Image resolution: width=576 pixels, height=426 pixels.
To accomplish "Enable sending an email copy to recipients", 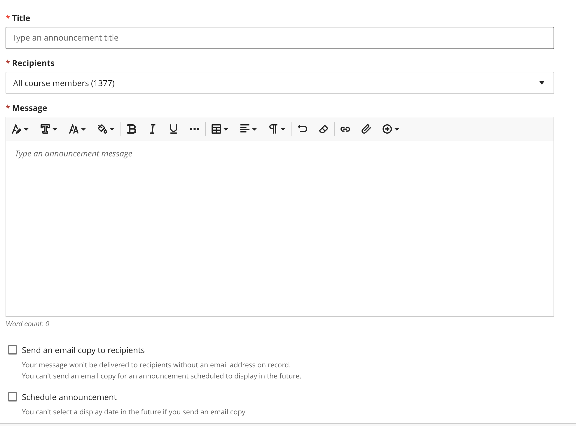I will (x=12, y=350).
